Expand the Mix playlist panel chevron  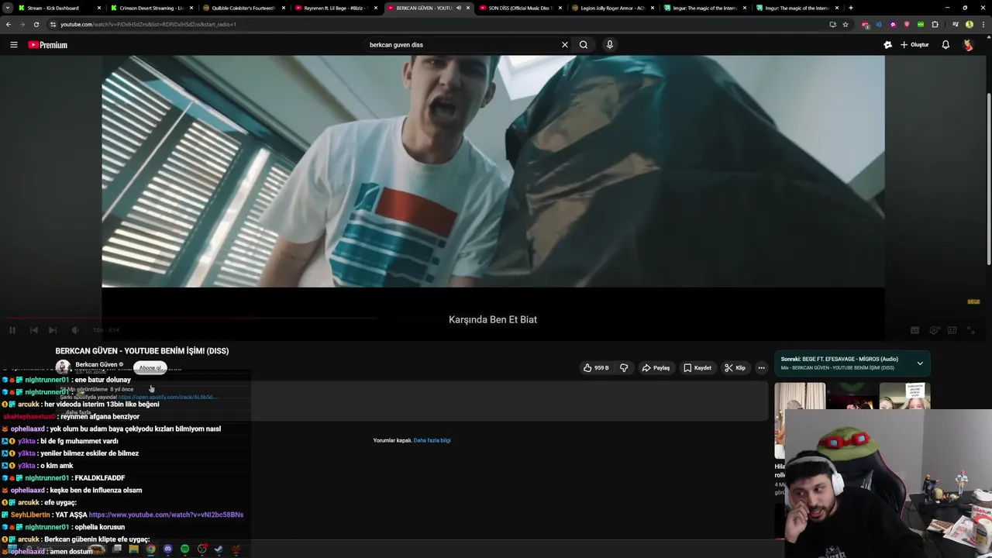[920, 363]
